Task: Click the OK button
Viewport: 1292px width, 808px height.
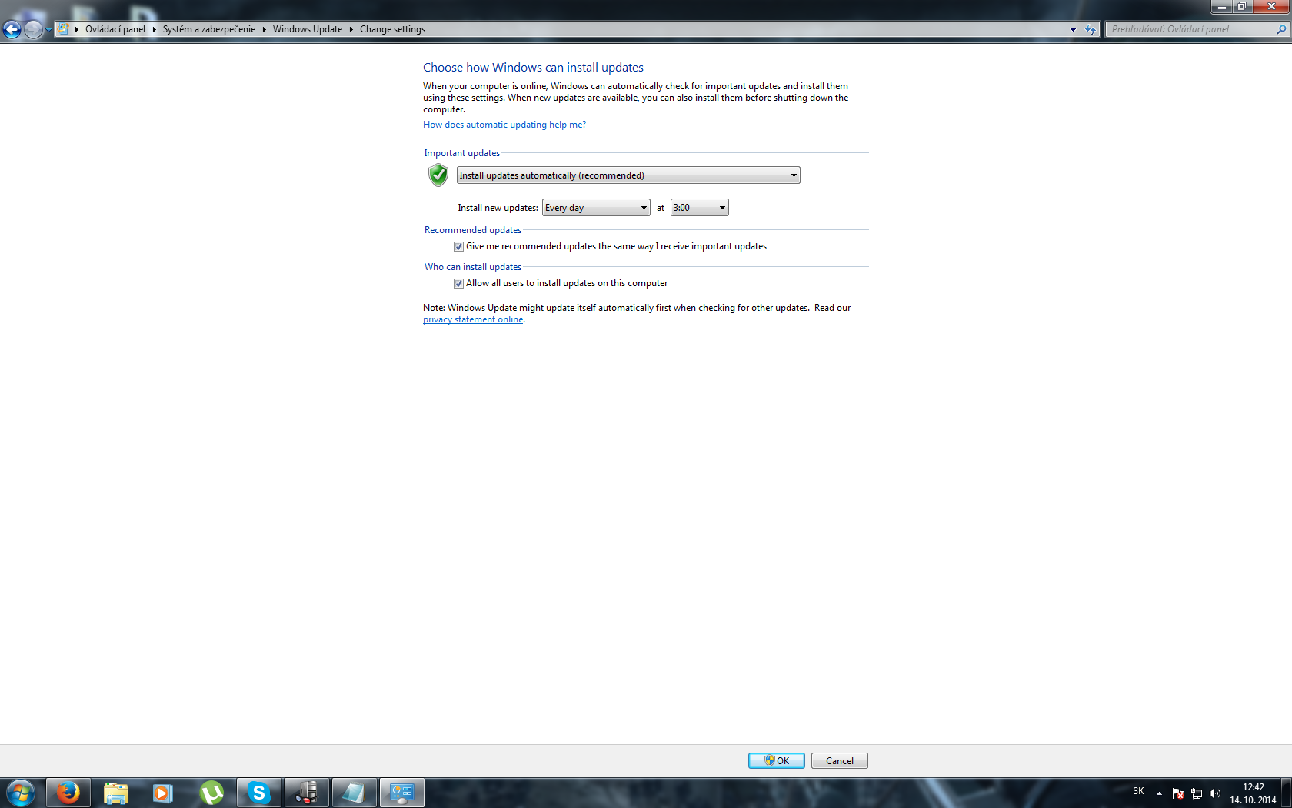Action: (x=776, y=761)
